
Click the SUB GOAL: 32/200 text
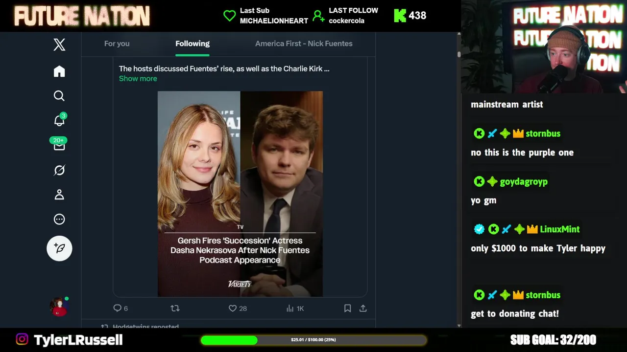pos(553,340)
